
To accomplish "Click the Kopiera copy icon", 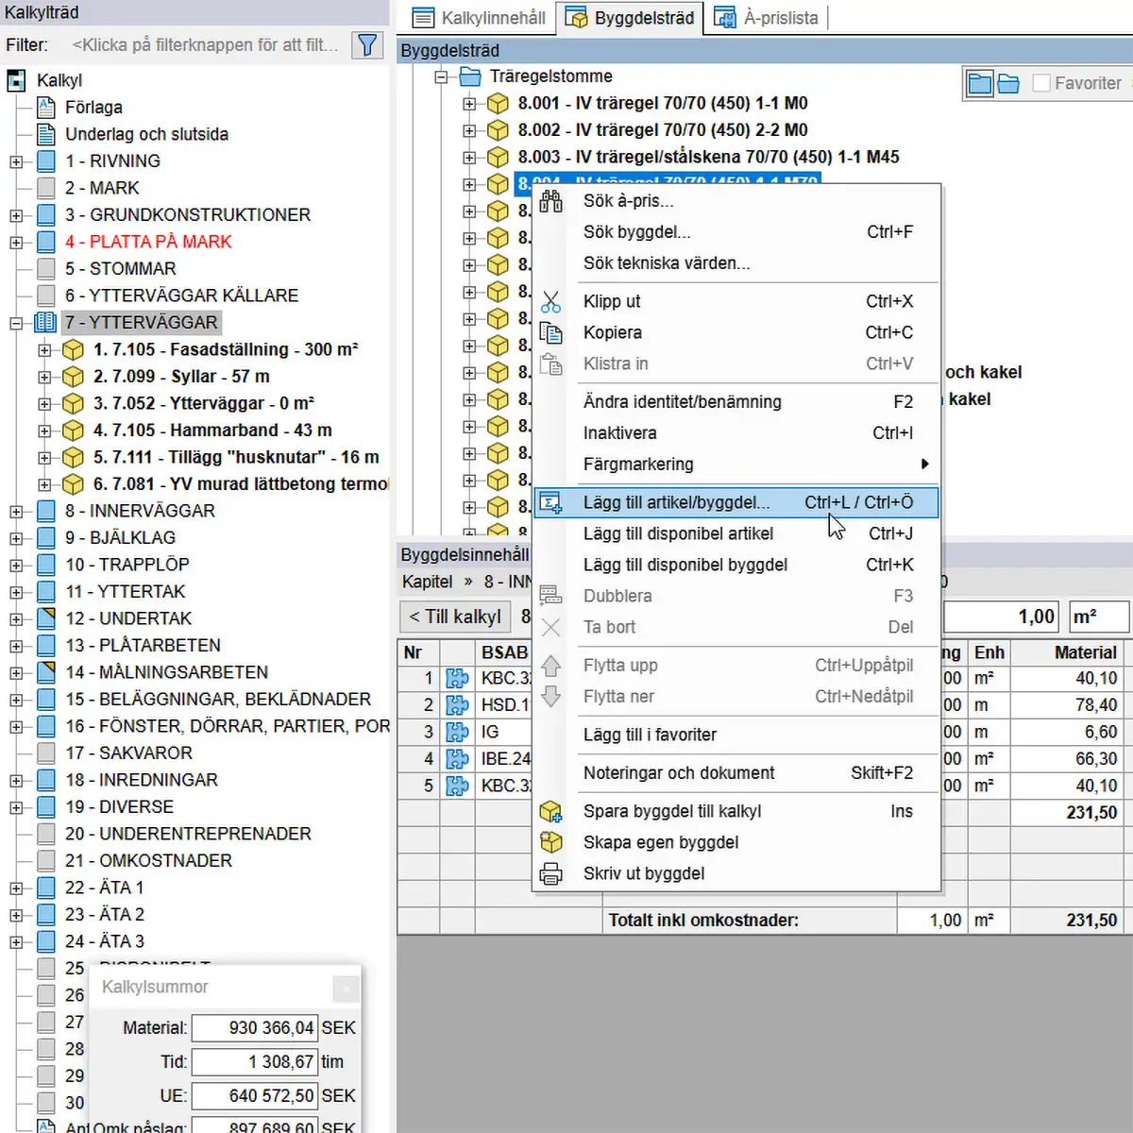I will tap(551, 333).
